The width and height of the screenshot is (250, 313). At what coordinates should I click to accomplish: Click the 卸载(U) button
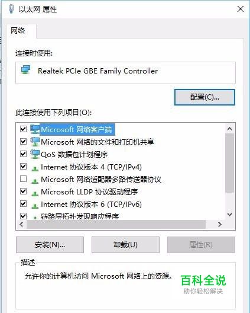[x=125, y=245]
